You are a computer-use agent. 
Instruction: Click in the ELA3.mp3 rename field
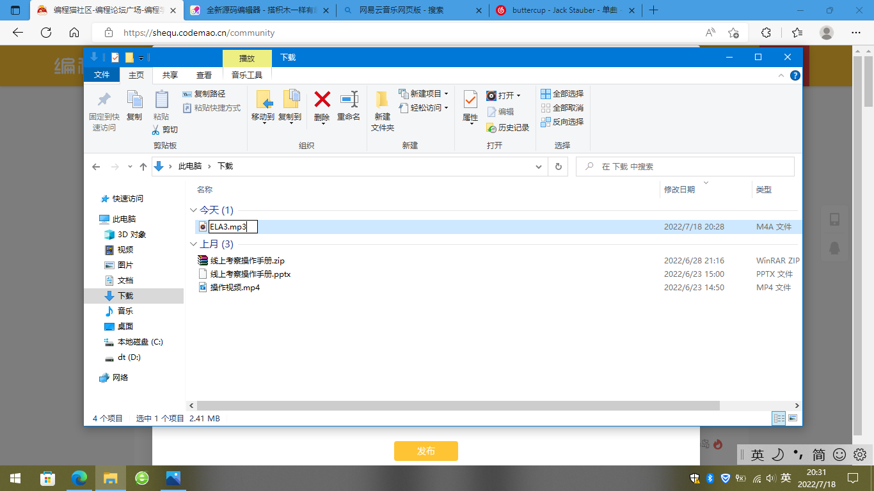233,226
